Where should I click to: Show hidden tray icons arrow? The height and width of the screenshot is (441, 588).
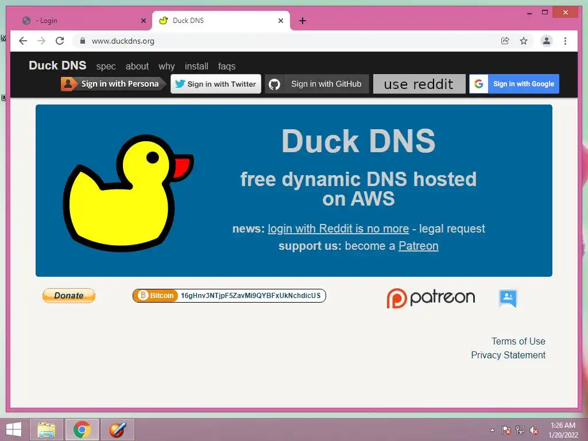tap(492, 430)
